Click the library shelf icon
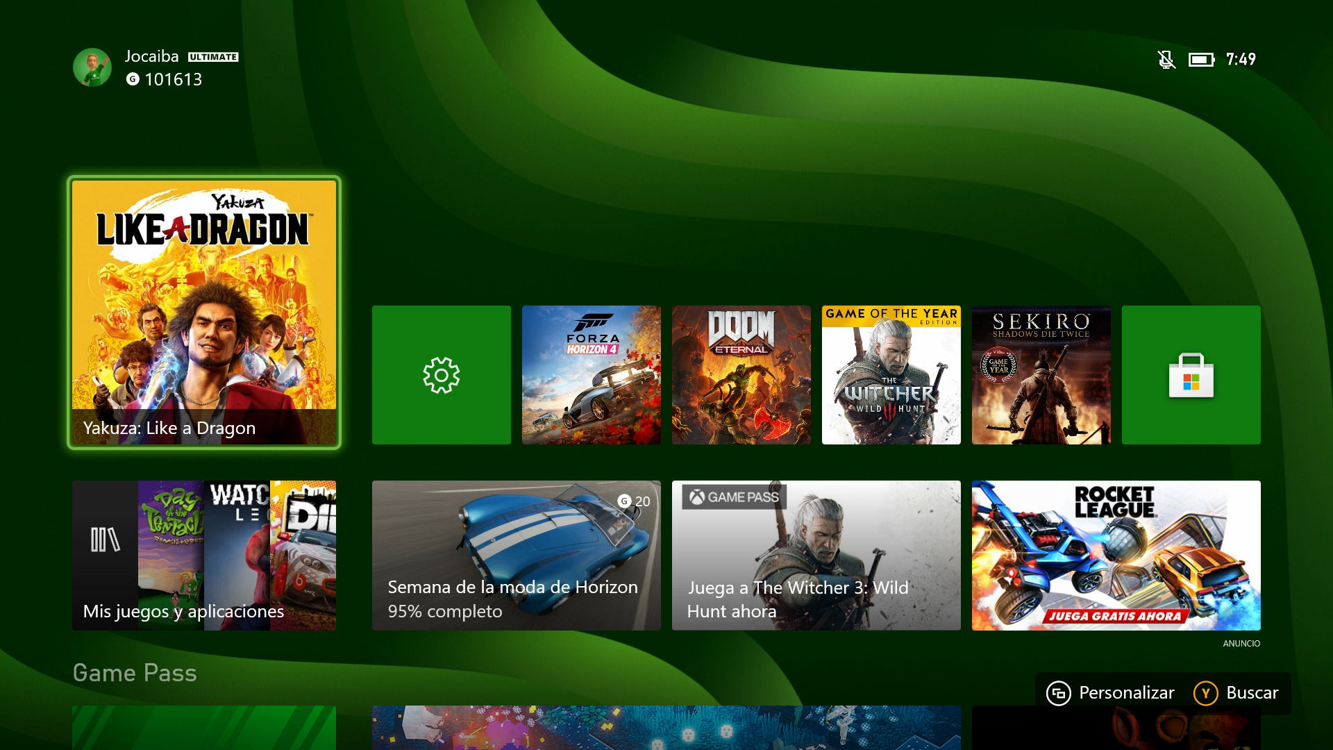 [105, 539]
